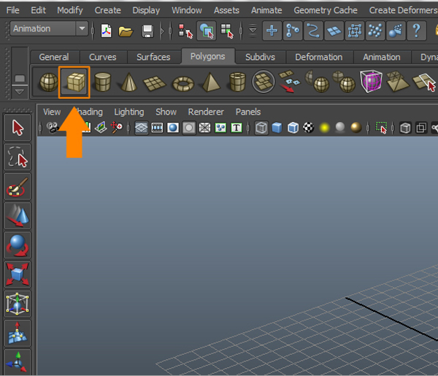Expand the selection mask filter dropdown
This screenshot has height=376, width=438.
[x=253, y=31]
